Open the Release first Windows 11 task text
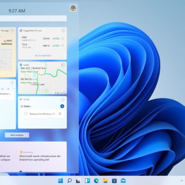Viewport: 185px width, 185px height. pos(43,114)
